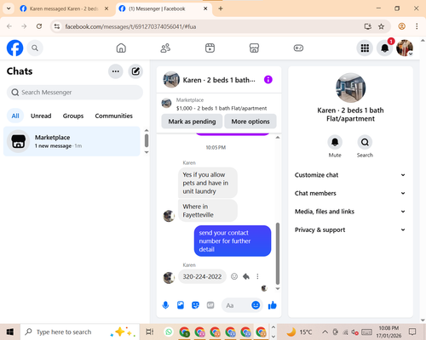
Task: Select the All chats filter
Action: (15, 116)
